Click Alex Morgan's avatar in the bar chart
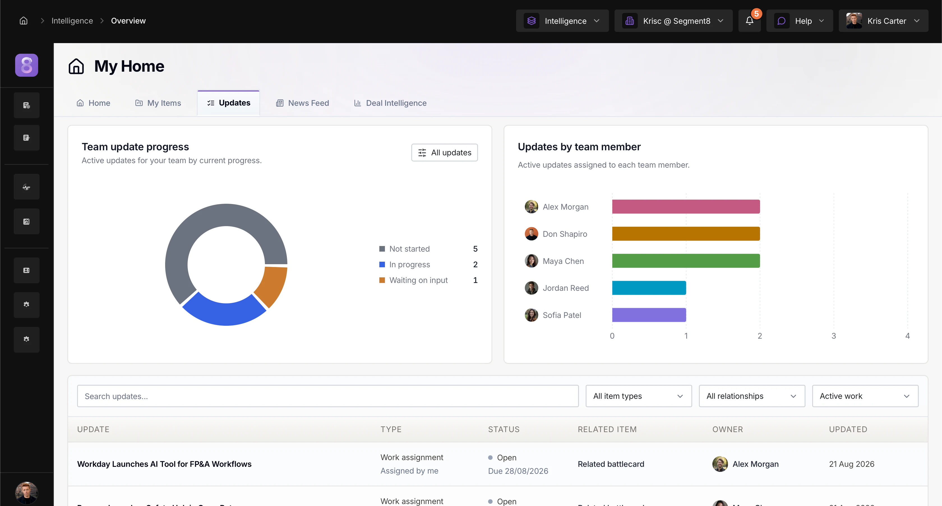Screen dimensions: 942x506 click(531, 207)
